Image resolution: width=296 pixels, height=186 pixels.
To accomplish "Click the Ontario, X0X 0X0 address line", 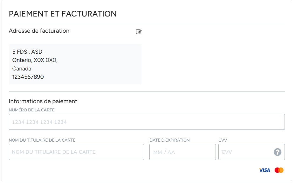I will point(35,60).
